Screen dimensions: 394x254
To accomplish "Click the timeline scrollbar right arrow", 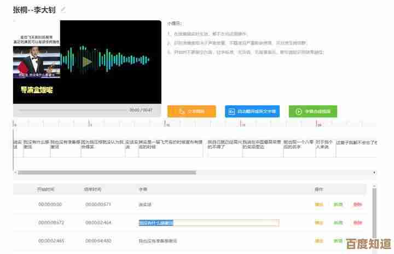I will pos(374,172).
